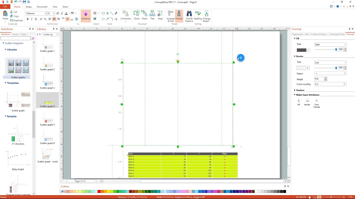
Task: Click the Cut scissors button
Action: point(14,12)
